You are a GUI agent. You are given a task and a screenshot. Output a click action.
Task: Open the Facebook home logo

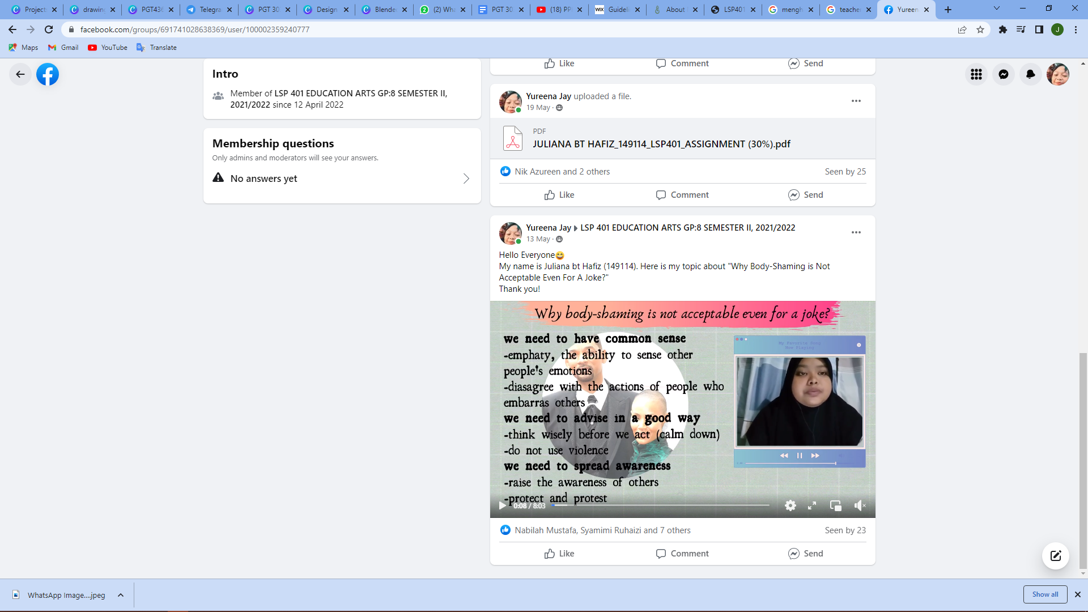click(x=48, y=74)
